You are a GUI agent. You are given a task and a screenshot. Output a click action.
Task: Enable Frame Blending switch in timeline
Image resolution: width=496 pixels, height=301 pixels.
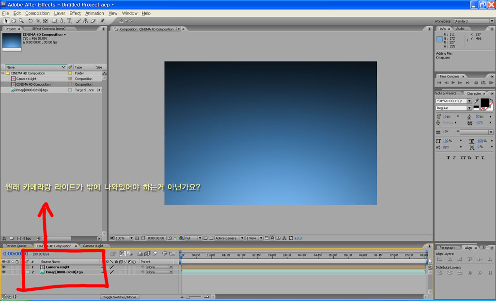click(147, 254)
